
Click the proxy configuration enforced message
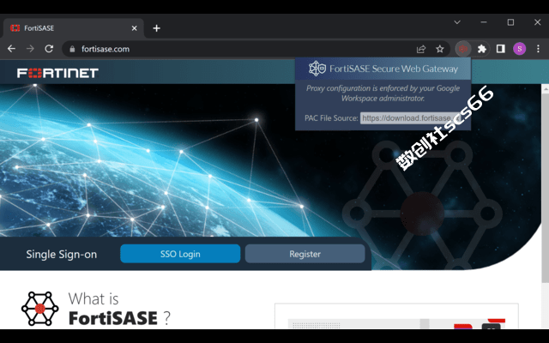click(x=383, y=93)
